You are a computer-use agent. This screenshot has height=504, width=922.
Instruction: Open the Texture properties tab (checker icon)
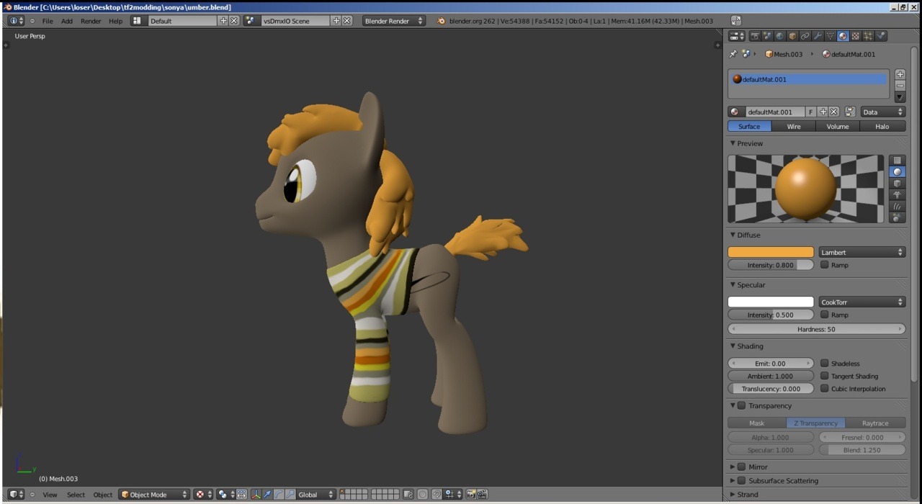(855, 36)
